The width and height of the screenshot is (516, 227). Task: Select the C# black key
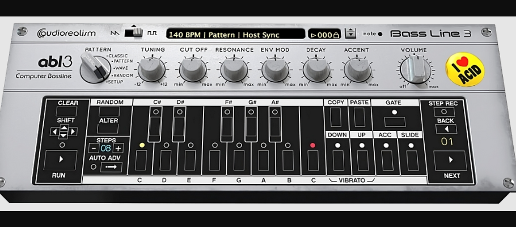[155, 127]
